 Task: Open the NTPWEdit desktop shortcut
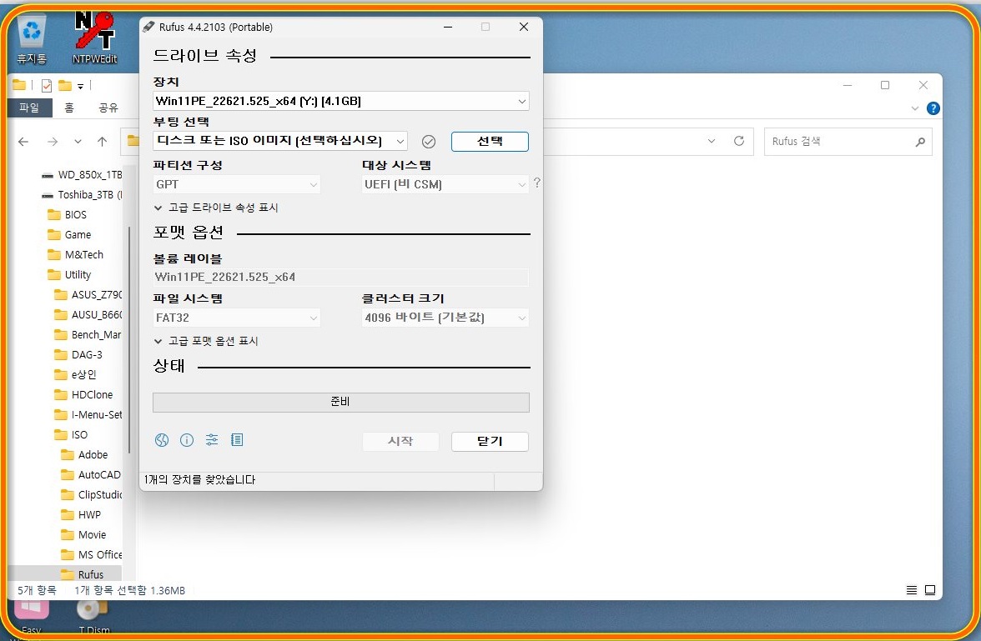(94, 38)
